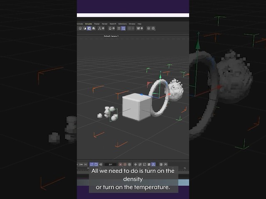
Task: Open the gear settings beside the symmetry icon
Action: click(142, 29)
